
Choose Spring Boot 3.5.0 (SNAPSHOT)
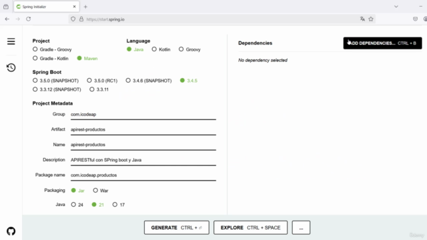click(x=55, y=81)
